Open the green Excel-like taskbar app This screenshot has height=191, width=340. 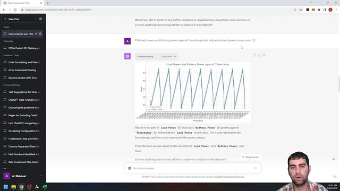[x=45, y=187]
